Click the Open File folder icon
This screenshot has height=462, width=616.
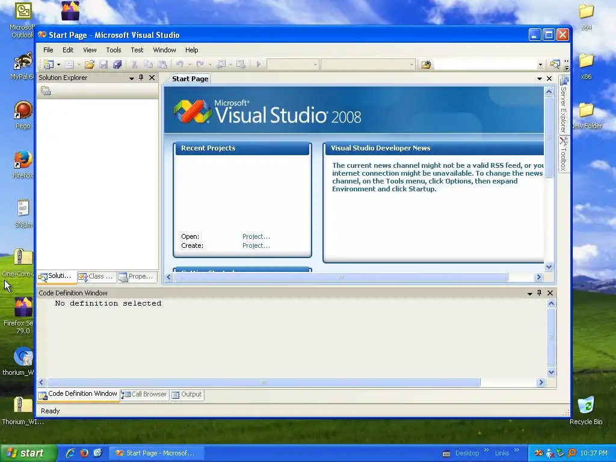click(90, 64)
